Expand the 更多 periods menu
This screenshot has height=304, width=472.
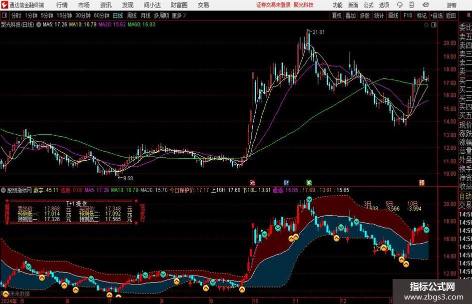click(x=179, y=15)
